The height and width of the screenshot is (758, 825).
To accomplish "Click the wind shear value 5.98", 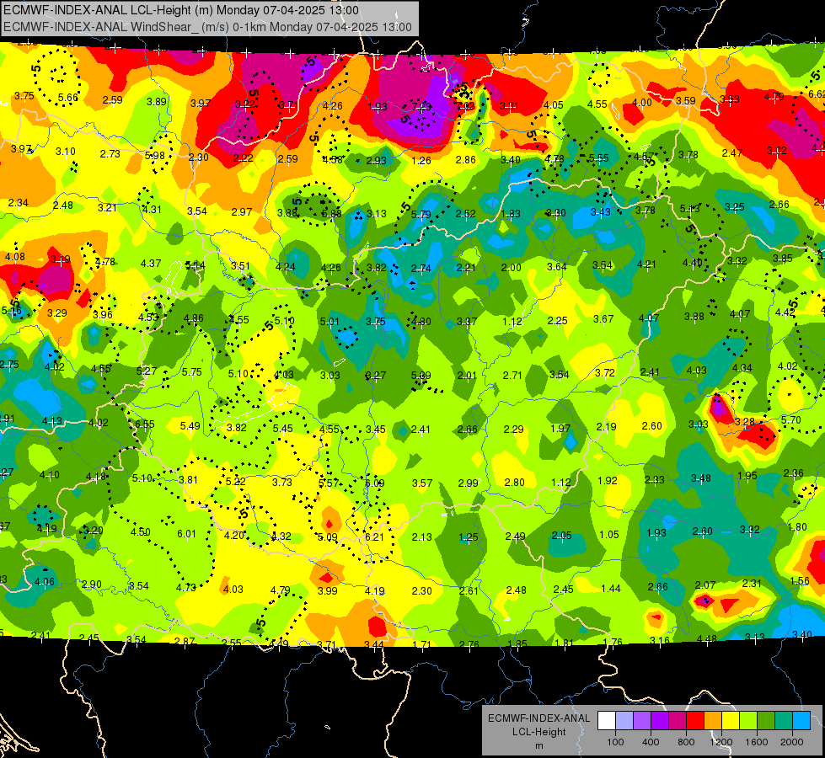I will point(155,156).
